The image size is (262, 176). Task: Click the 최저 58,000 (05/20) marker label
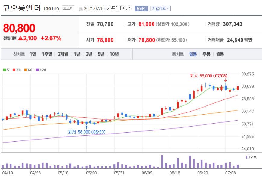(87, 132)
